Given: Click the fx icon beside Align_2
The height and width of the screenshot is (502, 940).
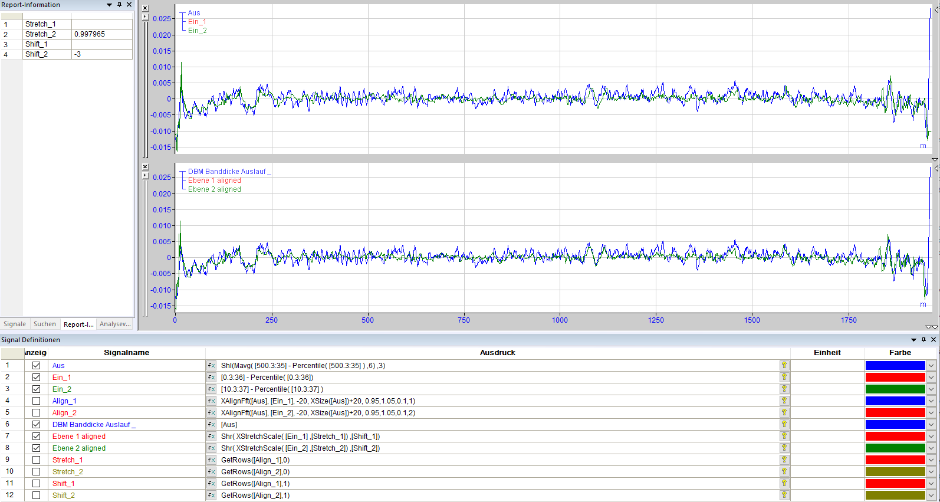Looking at the screenshot, I should [211, 413].
